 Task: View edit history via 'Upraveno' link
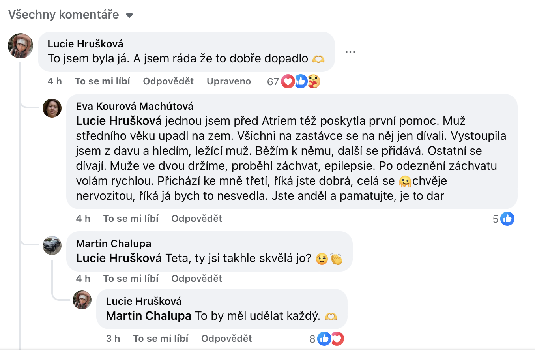tap(229, 81)
